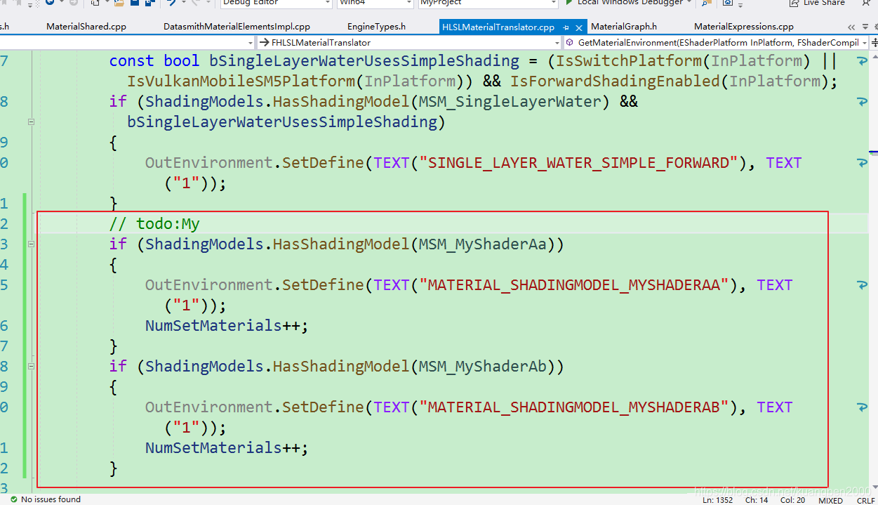Collapse the MSM_MyShaderAa if-block outline

point(30,244)
